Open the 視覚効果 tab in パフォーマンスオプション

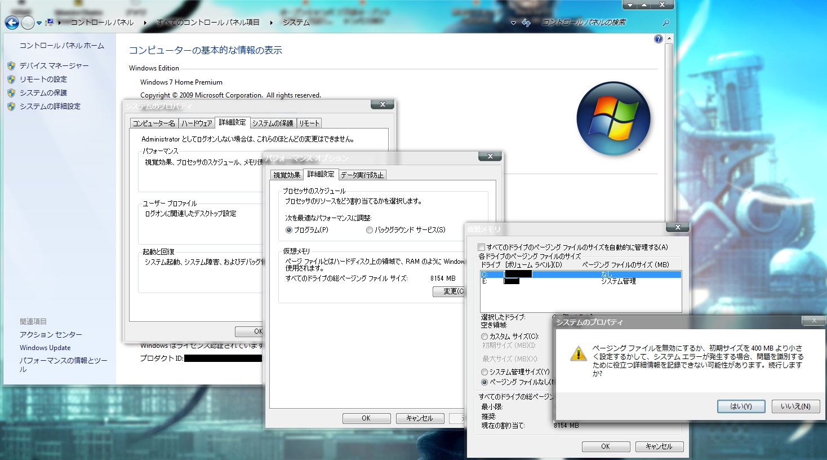click(x=287, y=175)
